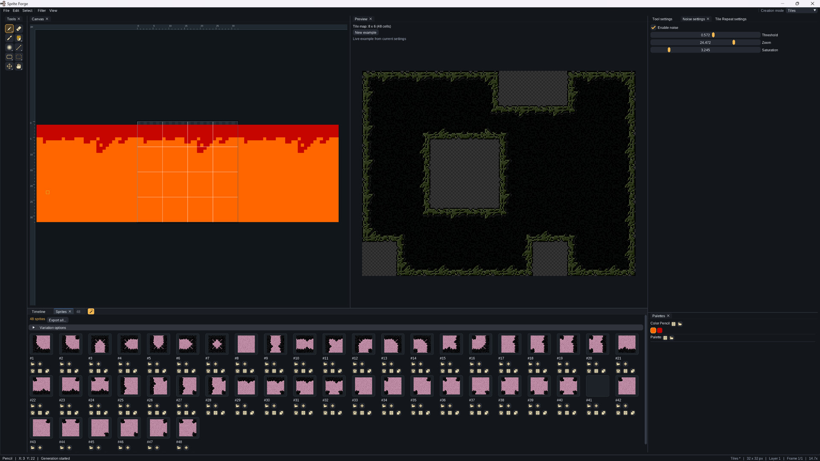Select the Eraser tool
820x461 pixels.
coord(19,29)
